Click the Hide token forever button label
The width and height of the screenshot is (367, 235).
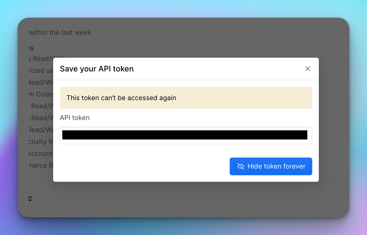tap(276, 166)
